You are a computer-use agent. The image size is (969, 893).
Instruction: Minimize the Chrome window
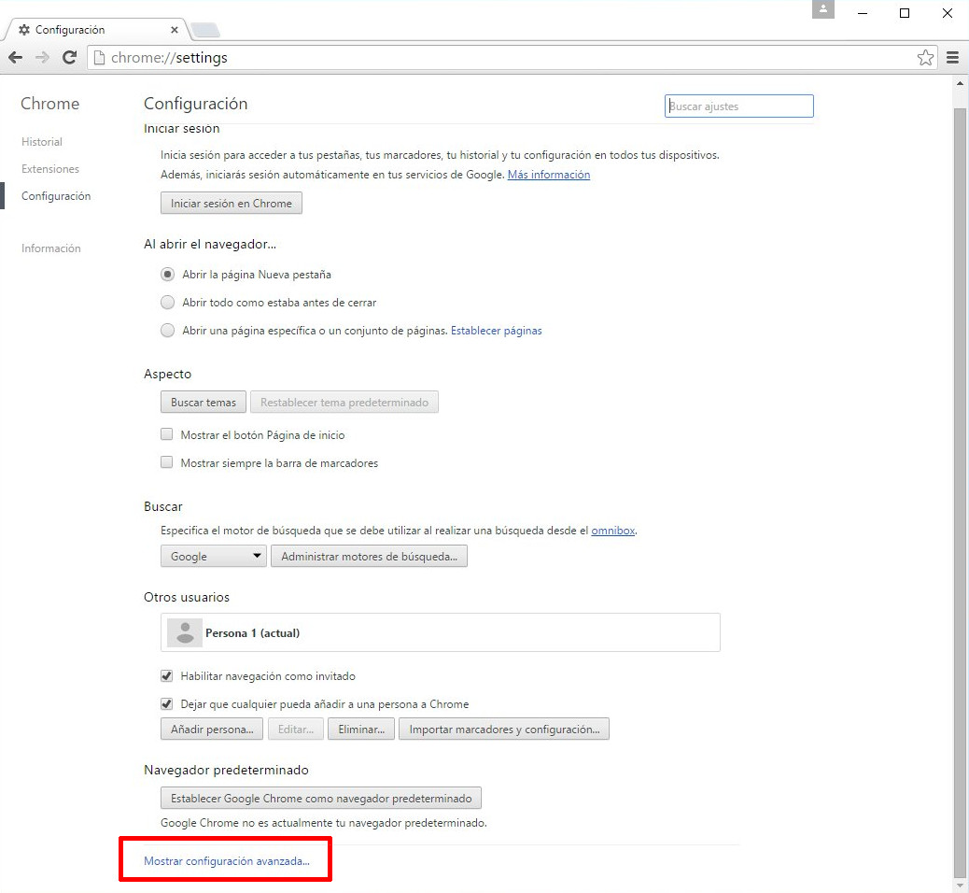[x=863, y=13]
